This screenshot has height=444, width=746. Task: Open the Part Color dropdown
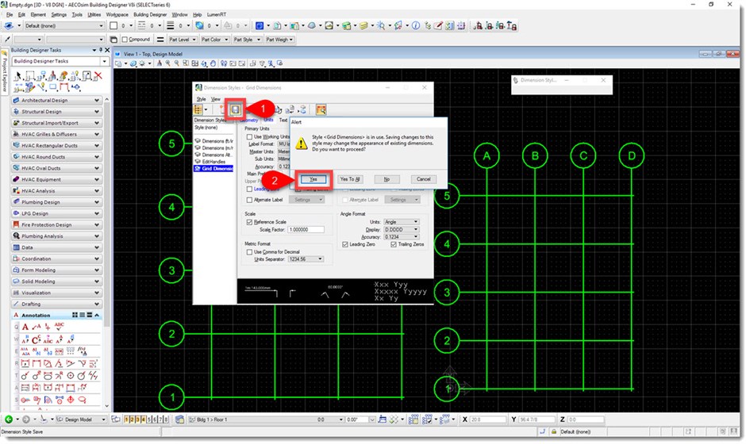(214, 40)
